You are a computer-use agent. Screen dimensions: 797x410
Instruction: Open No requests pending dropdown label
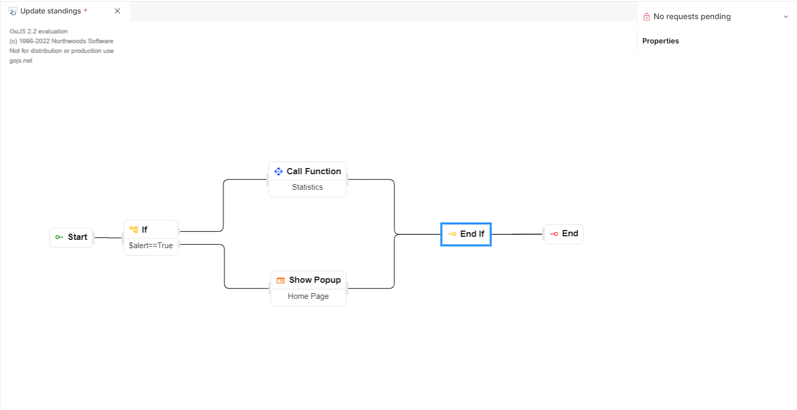click(x=692, y=17)
